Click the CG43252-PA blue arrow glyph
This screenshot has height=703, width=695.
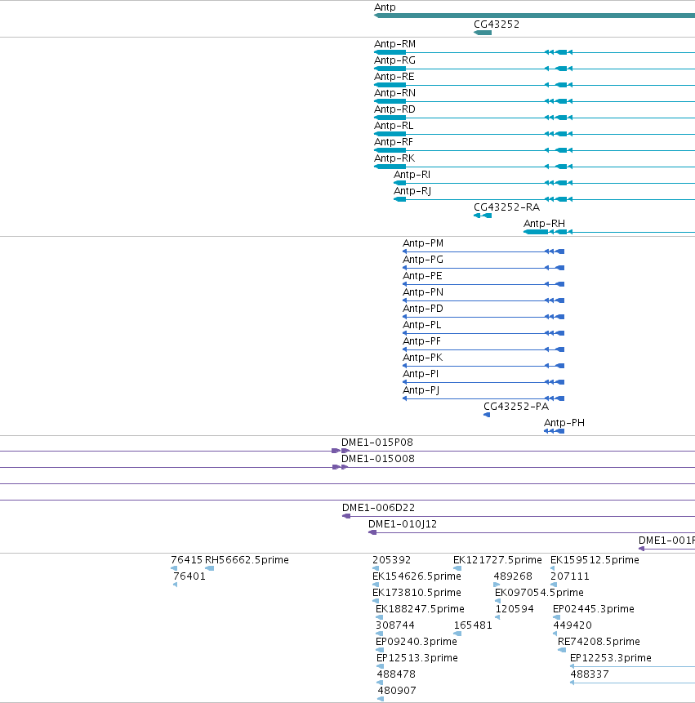[x=487, y=415]
